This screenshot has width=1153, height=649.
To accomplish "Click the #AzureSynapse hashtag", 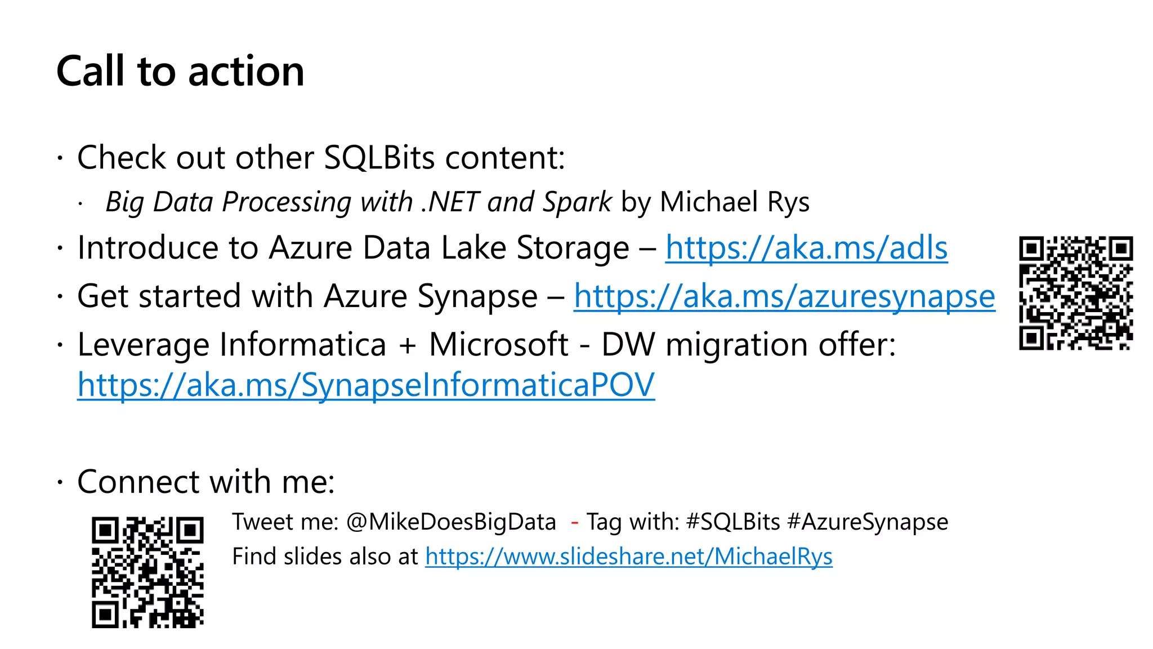I will click(868, 522).
